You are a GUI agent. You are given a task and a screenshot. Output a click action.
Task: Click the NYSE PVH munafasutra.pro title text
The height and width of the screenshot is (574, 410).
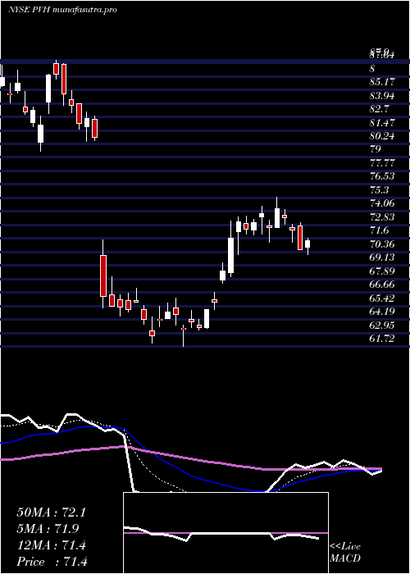(62, 10)
